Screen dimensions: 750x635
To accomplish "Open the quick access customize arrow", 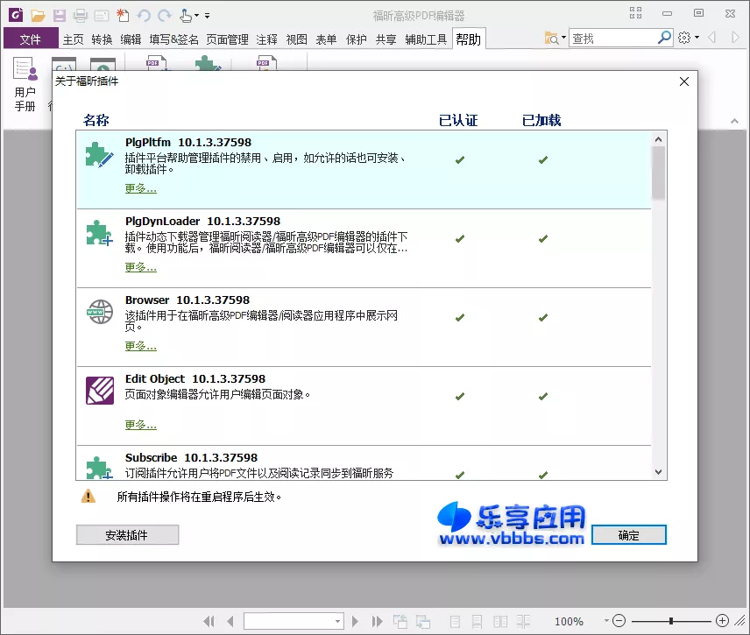I will [x=207, y=16].
